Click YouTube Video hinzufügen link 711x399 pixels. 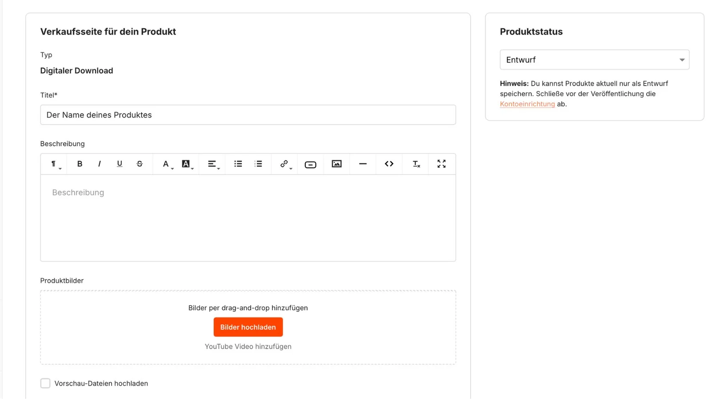(x=248, y=347)
